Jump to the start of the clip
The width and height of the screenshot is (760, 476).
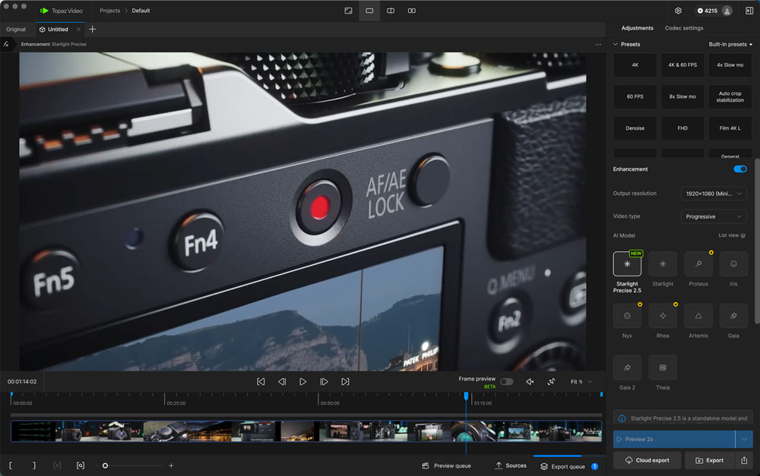[x=261, y=382]
